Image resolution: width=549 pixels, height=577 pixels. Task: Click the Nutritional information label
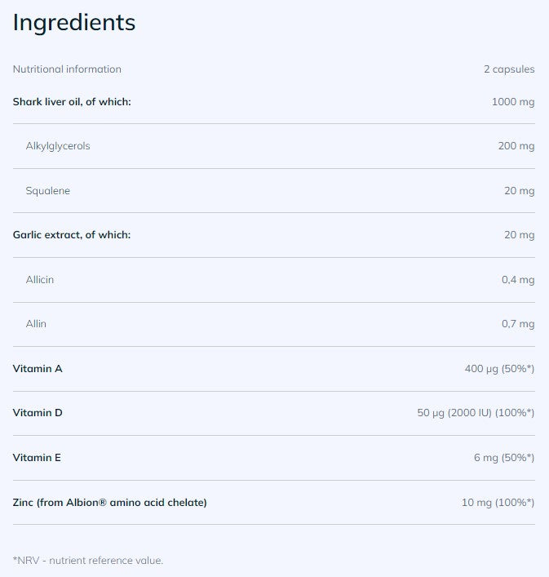67,69
